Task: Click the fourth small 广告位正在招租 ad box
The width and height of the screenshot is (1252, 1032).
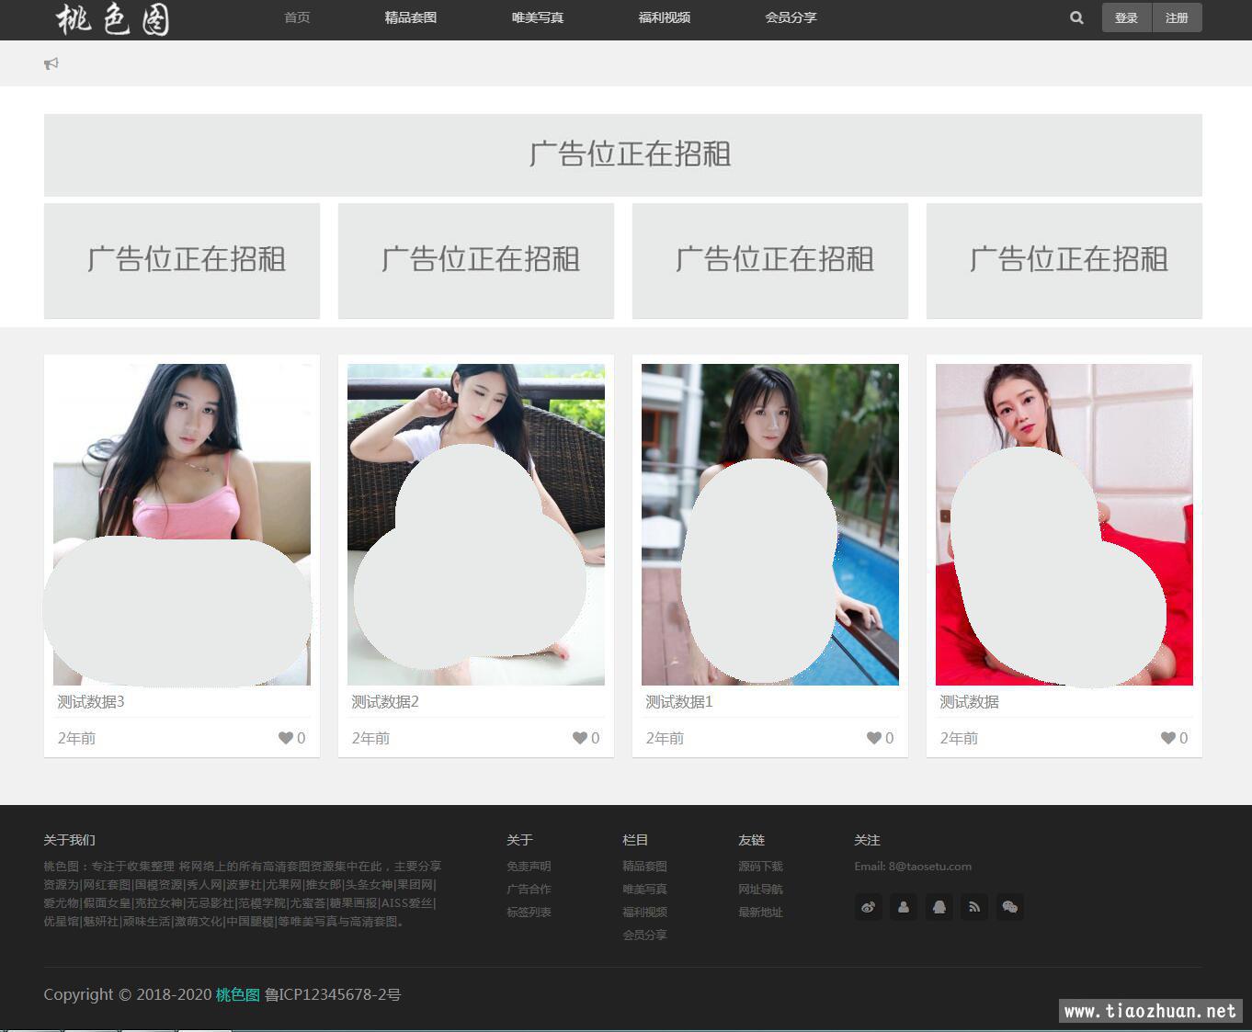Action: 1064,261
